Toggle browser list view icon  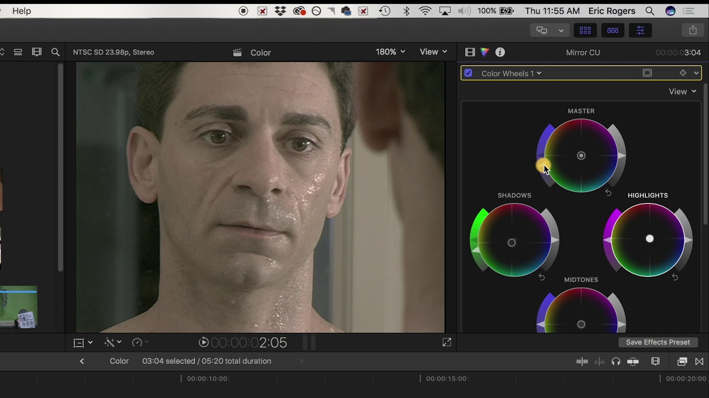[x=18, y=52]
